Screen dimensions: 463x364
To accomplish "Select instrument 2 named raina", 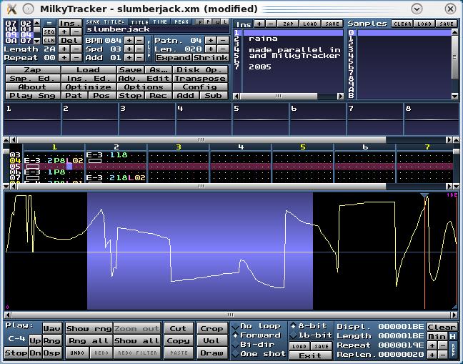I will click(264, 39).
